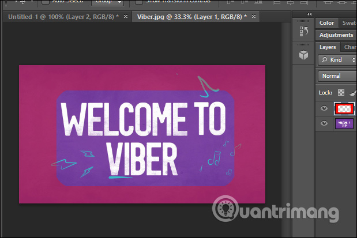This screenshot has width=357, height=238.
Task: Switch to the Swatches panel tab
Action: tap(348, 23)
